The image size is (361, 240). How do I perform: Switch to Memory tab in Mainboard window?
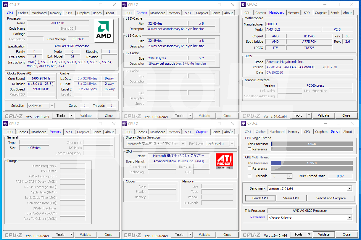[x=293, y=13]
